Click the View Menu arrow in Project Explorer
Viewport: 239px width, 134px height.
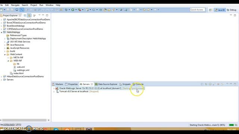tap(40, 15)
